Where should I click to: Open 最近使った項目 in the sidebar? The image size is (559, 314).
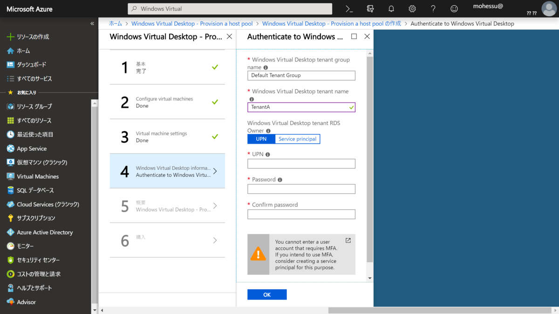coord(30,134)
